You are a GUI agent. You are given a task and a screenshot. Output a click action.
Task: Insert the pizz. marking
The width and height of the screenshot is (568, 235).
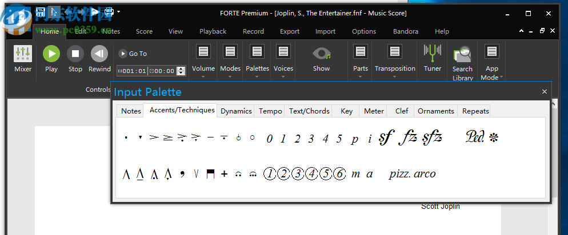pyautogui.click(x=400, y=174)
